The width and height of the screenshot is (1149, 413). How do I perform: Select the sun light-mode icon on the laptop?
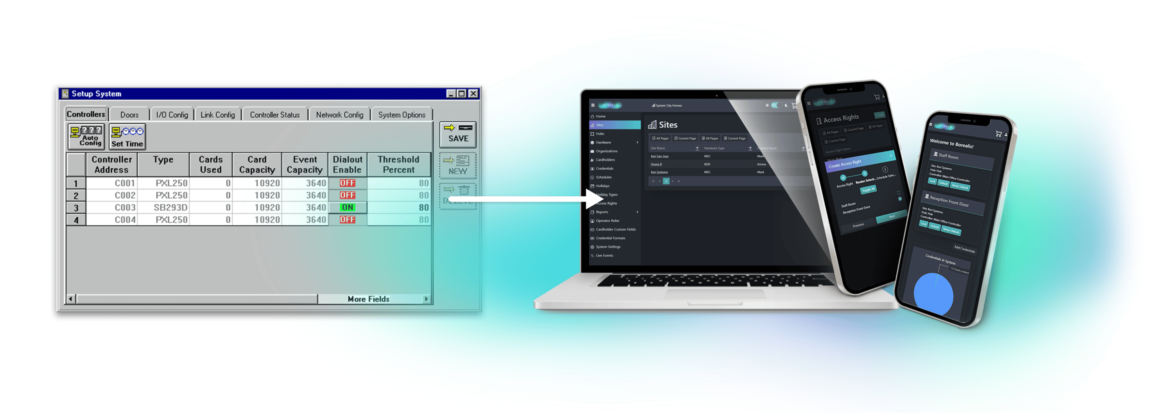coord(767,105)
